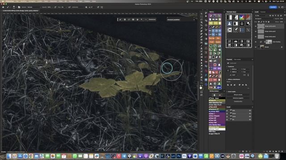
Task: Select the Rectangular Marquee tool
Action: coord(202,16)
